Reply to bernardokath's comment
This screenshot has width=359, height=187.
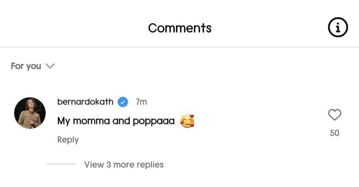pos(68,140)
